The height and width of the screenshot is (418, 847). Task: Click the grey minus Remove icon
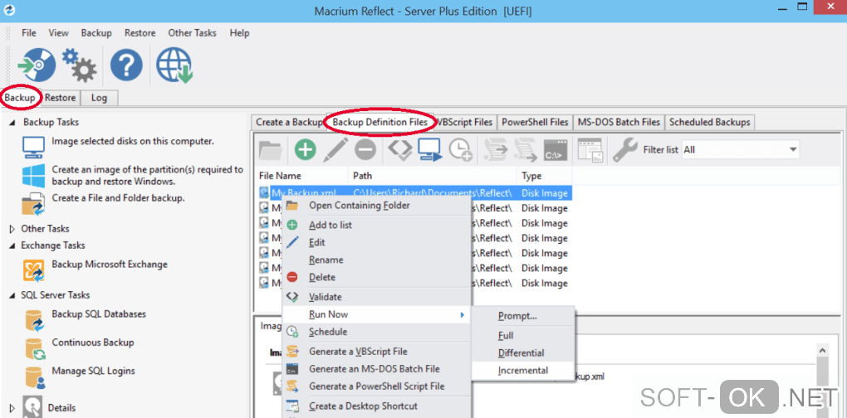point(365,149)
